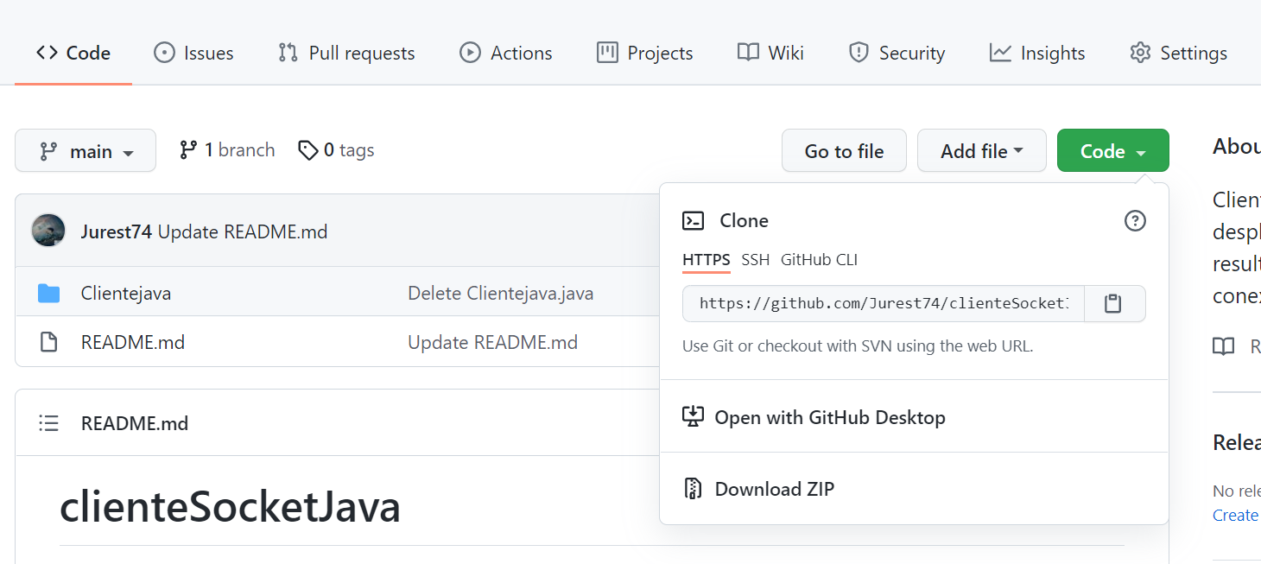
Task: Click the terminal icon beside Clone
Action: tap(693, 221)
